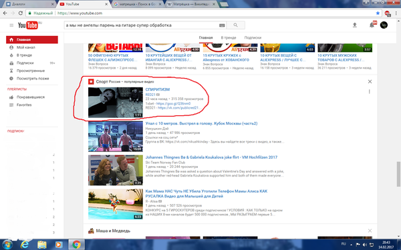
Task: Click the page vertical scrollbar thumb
Action: point(398,174)
